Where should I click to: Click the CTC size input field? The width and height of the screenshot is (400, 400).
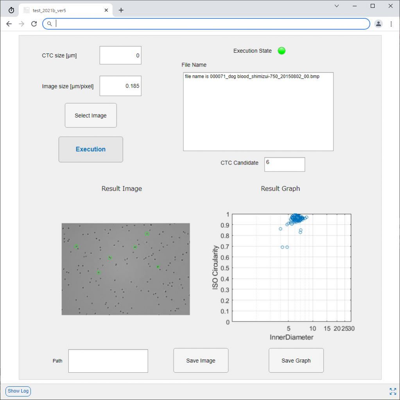[x=120, y=55]
